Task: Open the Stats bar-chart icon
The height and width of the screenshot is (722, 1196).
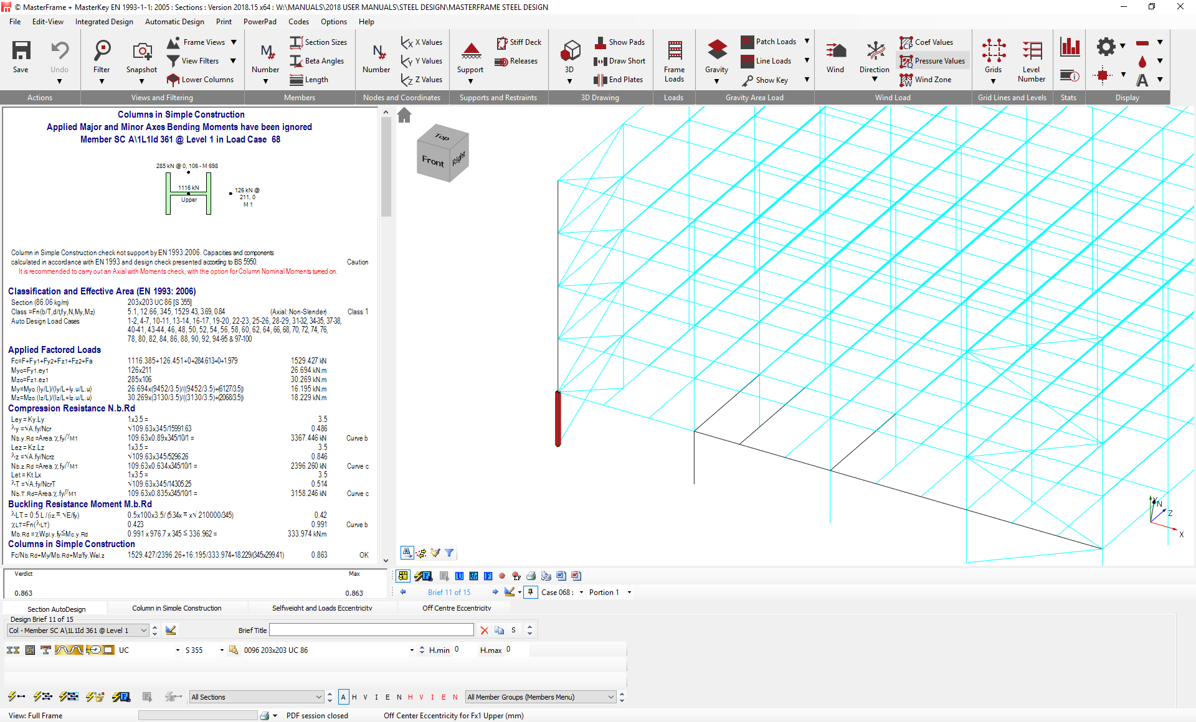Action: [x=1070, y=47]
